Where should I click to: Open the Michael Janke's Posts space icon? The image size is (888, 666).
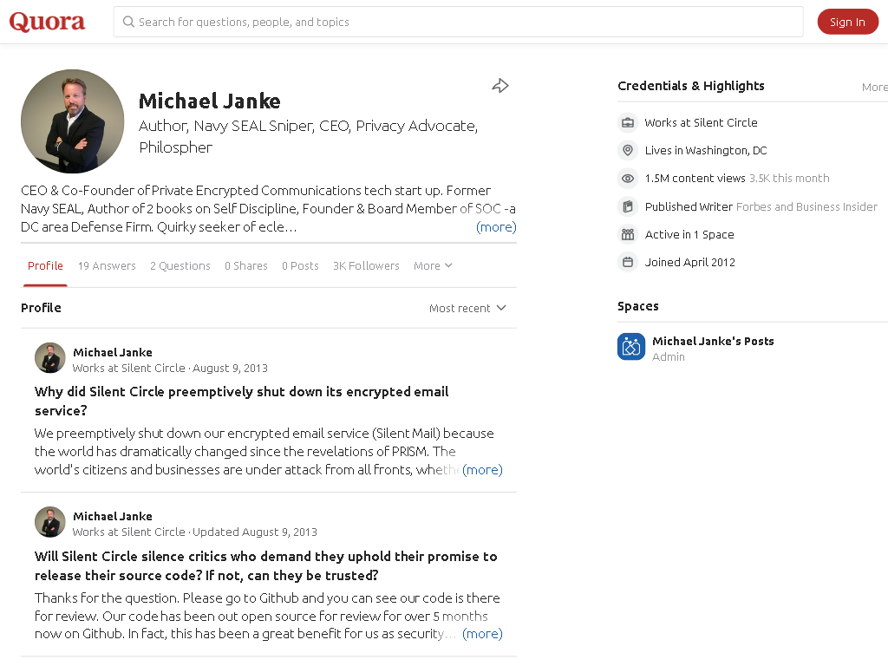(631, 347)
